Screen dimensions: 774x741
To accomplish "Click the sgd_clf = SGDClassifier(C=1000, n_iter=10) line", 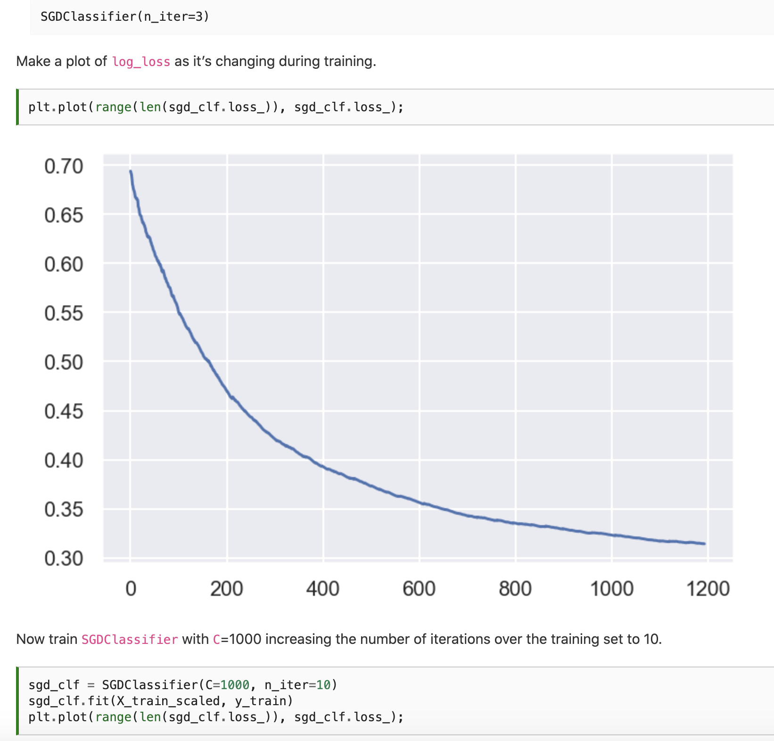I will [183, 684].
